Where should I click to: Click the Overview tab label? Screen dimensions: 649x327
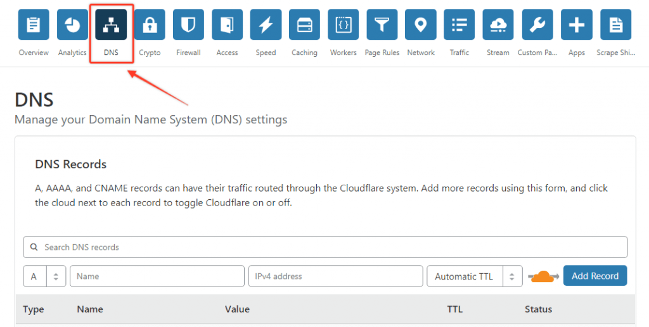coord(34,52)
